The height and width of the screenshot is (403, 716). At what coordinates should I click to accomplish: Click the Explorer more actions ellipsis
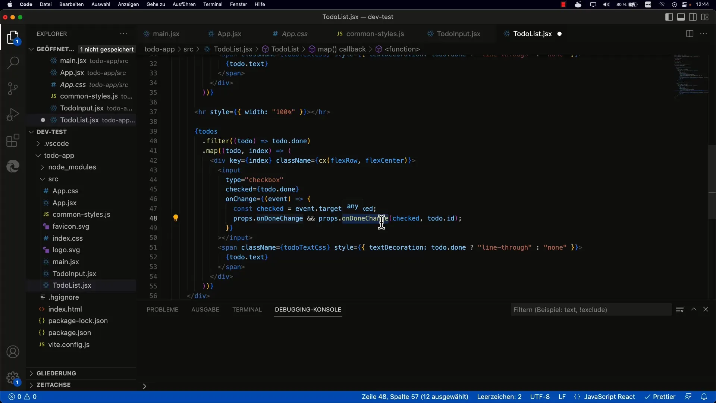coord(123,34)
